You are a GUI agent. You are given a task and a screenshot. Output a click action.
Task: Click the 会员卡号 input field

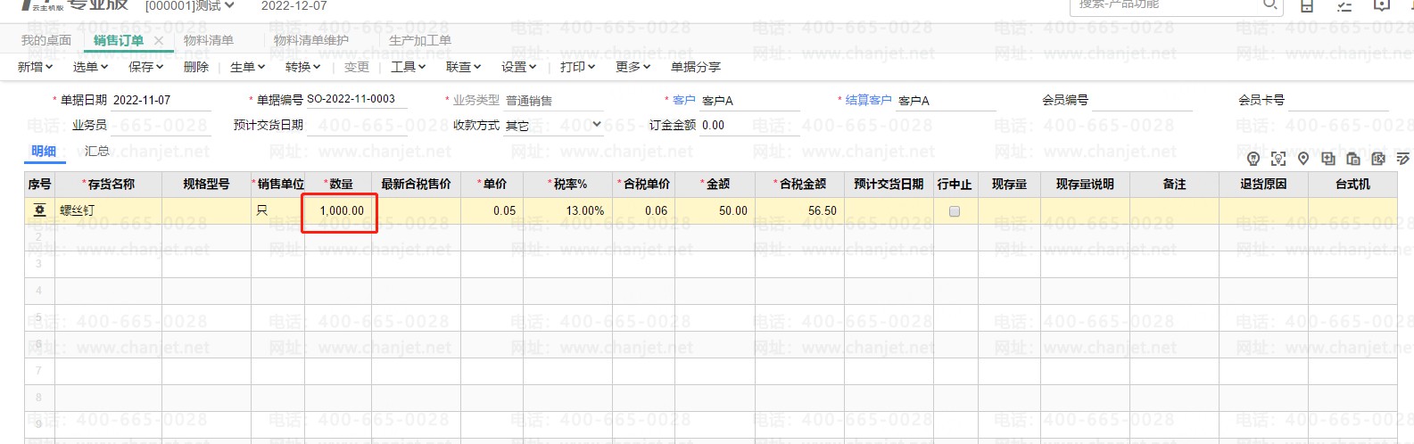[x=1338, y=100]
